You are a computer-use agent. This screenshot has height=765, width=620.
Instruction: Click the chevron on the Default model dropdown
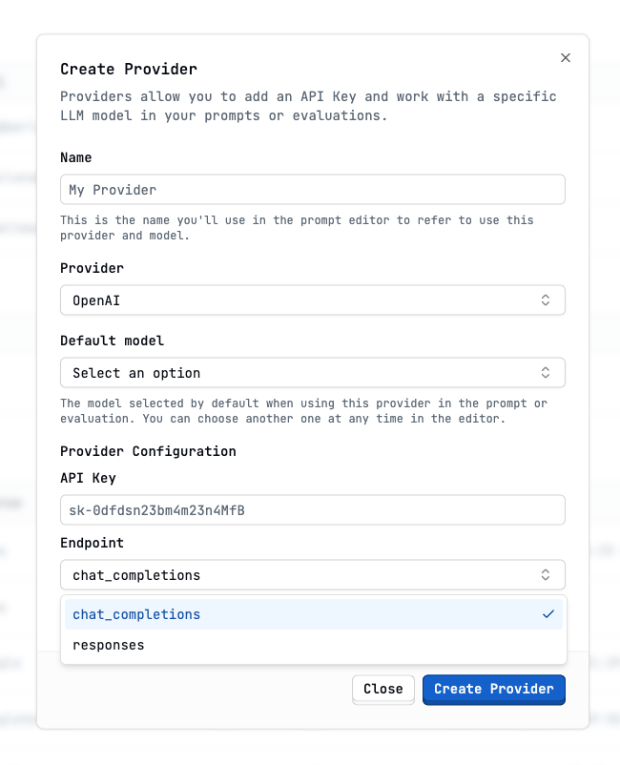[545, 372]
